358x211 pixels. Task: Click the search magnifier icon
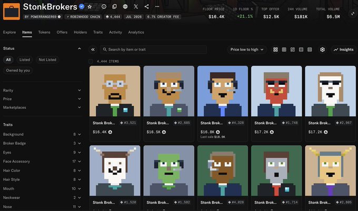pos(105,49)
